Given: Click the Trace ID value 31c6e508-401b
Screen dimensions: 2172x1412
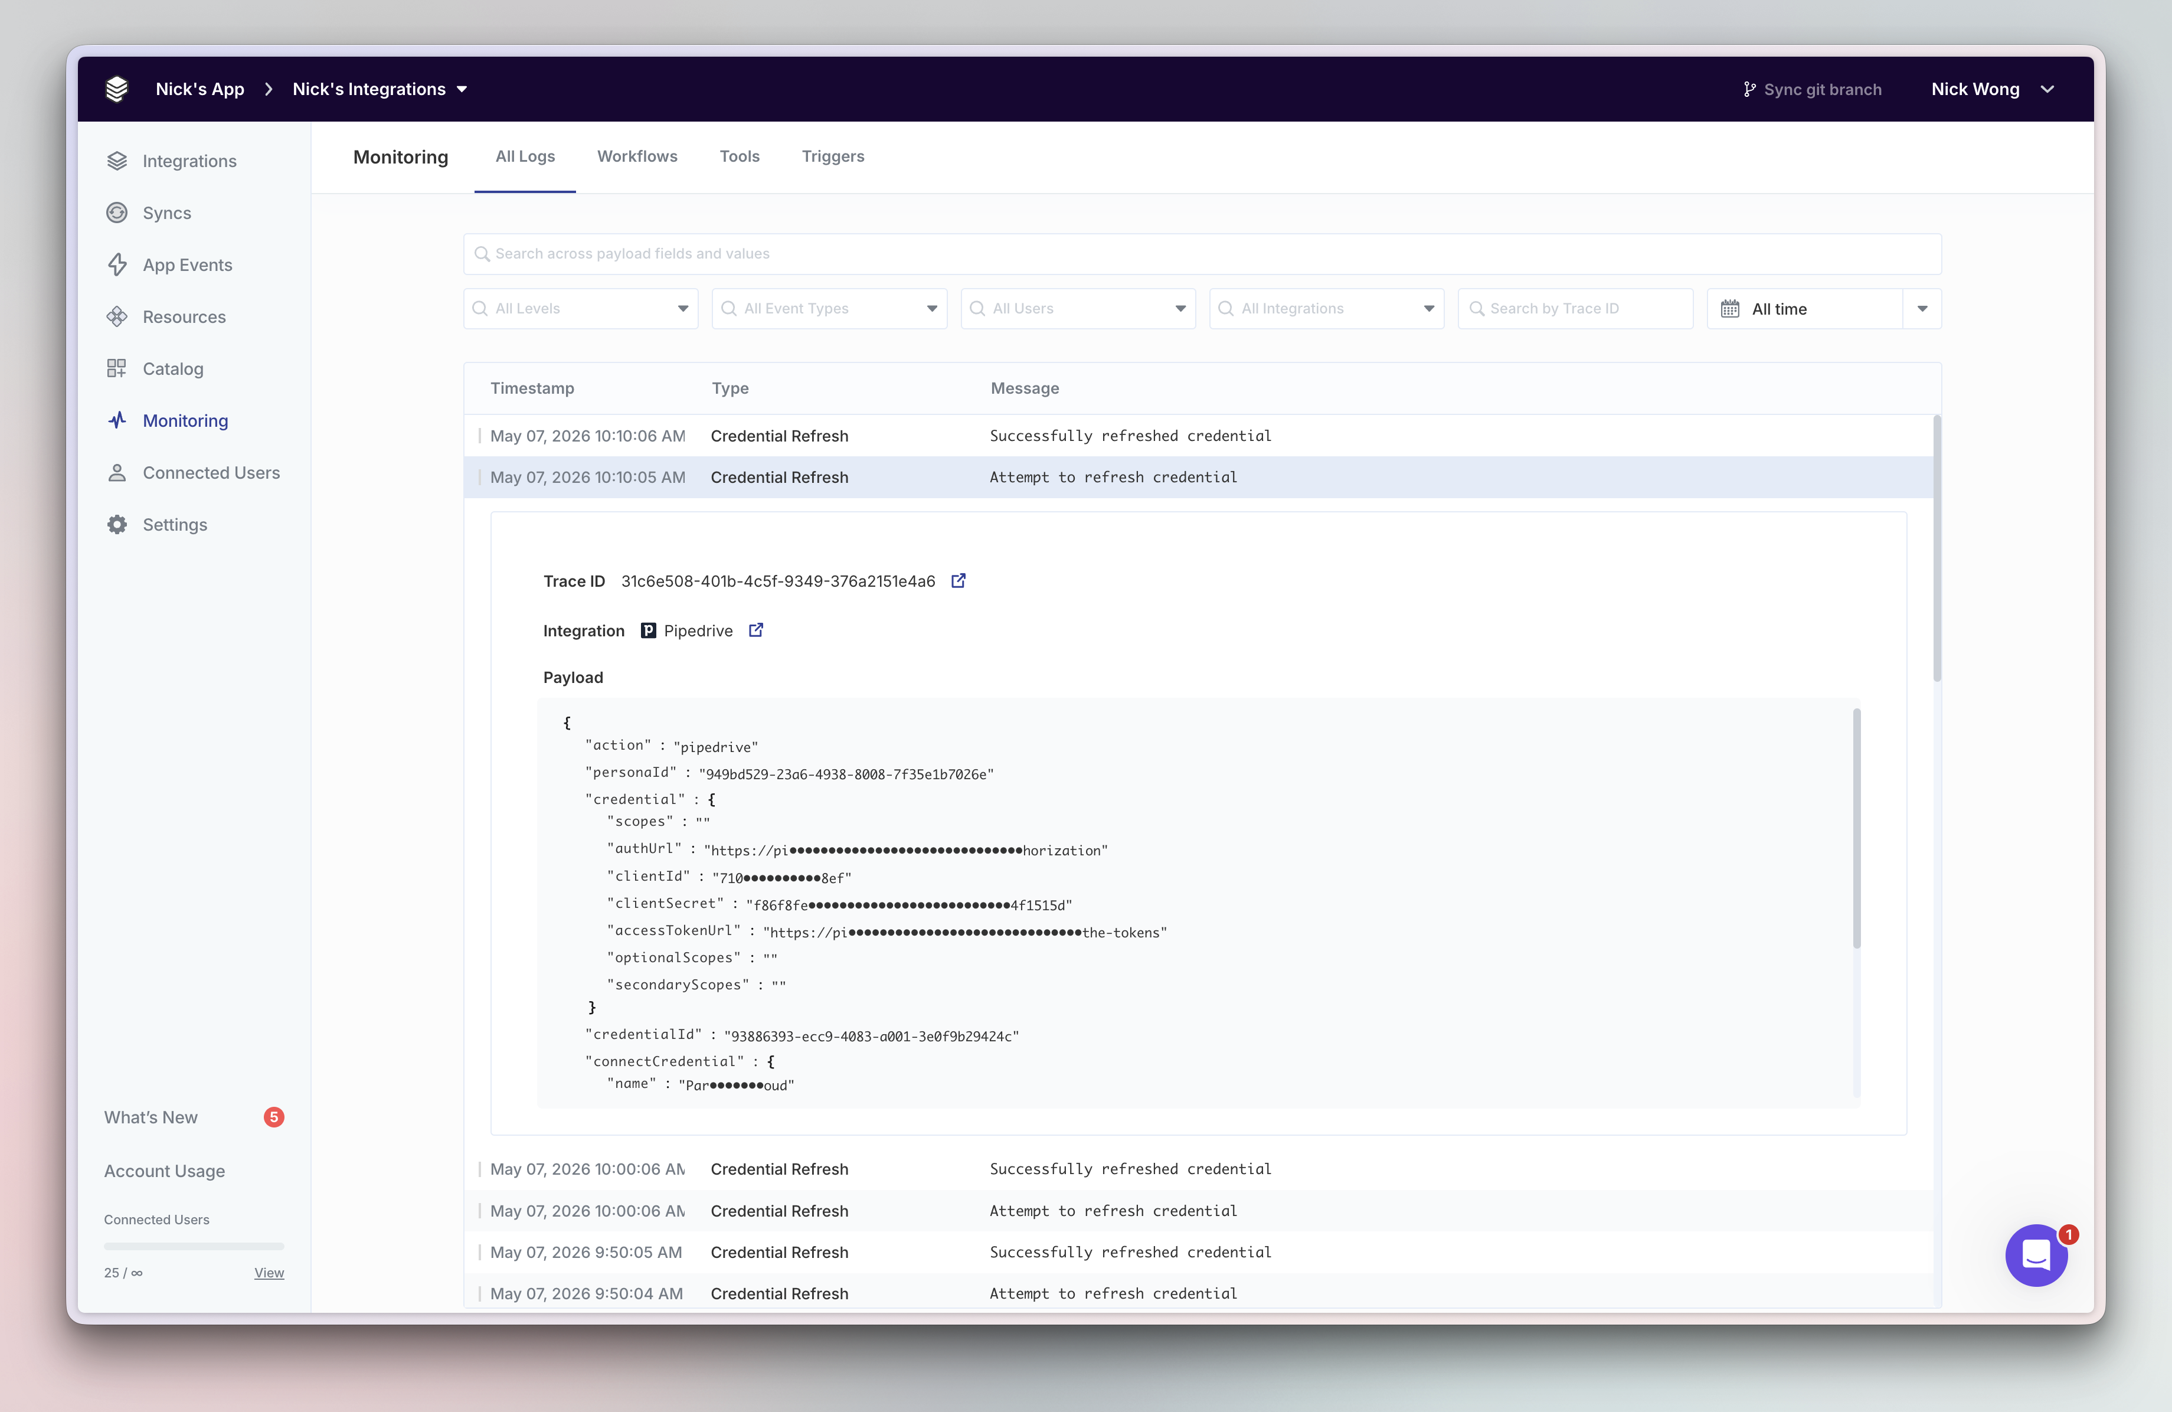Looking at the screenshot, I should pyautogui.click(x=777, y=581).
